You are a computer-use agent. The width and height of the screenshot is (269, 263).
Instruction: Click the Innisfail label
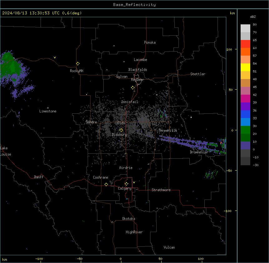[130, 102]
